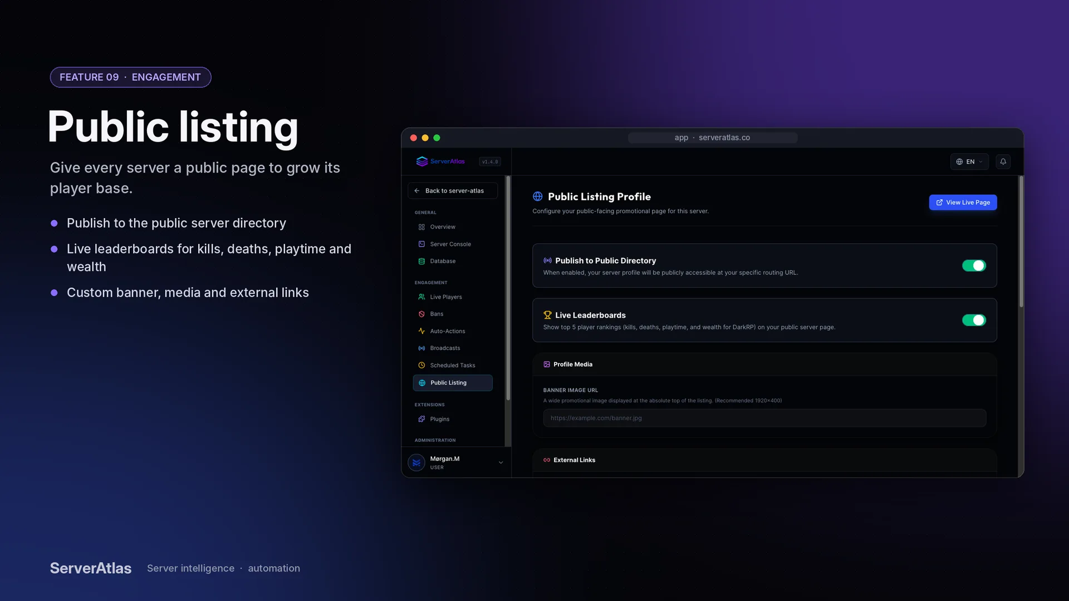This screenshot has height=601, width=1069.
Task: Click the Auto-Actions pulse icon
Action: (421, 331)
